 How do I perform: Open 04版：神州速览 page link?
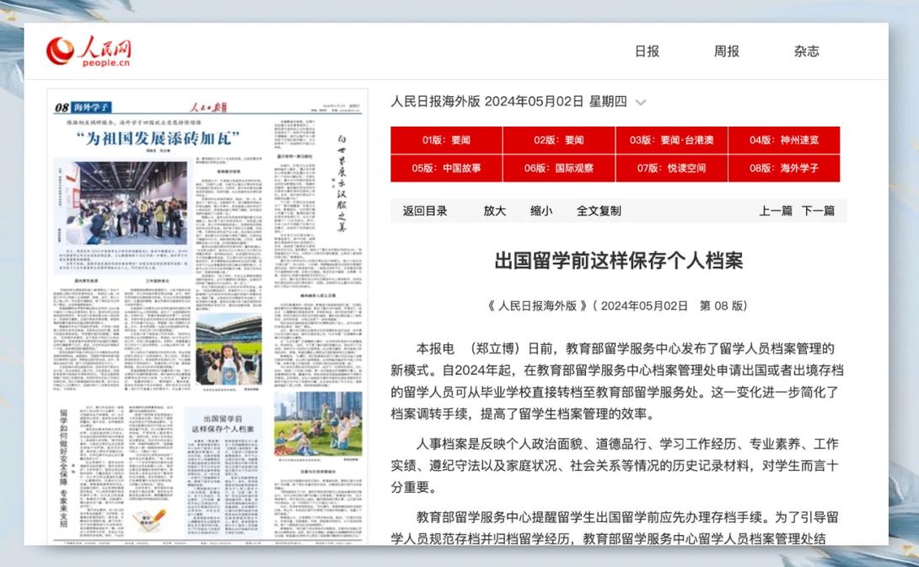(x=783, y=140)
